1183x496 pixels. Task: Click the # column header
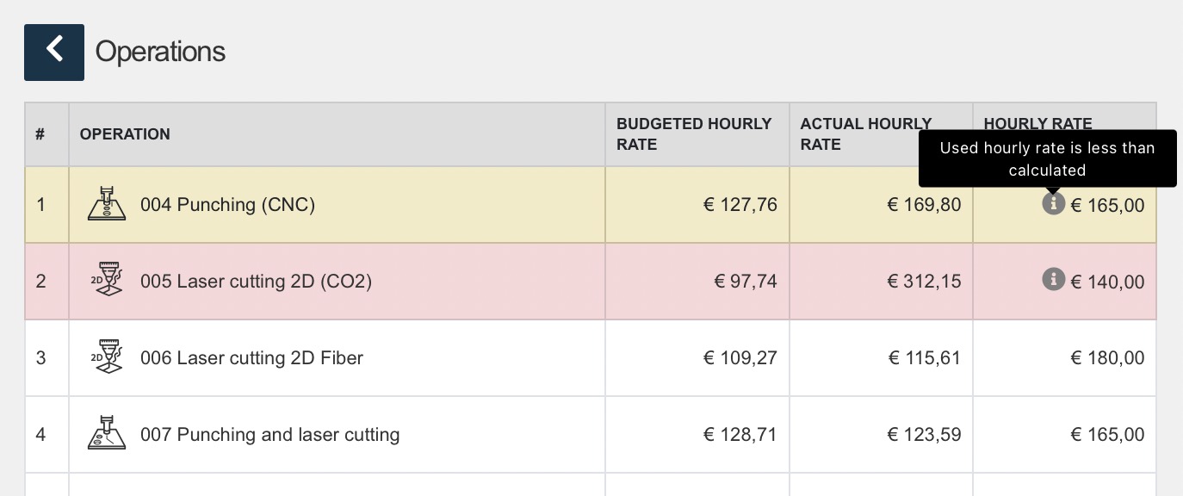(x=40, y=134)
